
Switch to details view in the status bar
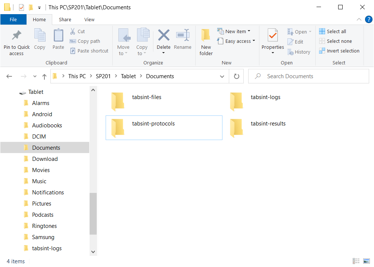356,261
